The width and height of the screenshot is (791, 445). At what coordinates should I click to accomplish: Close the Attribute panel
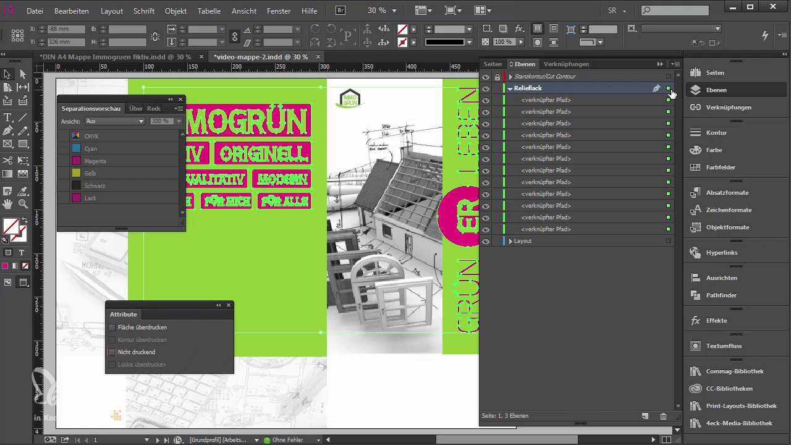coord(229,305)
